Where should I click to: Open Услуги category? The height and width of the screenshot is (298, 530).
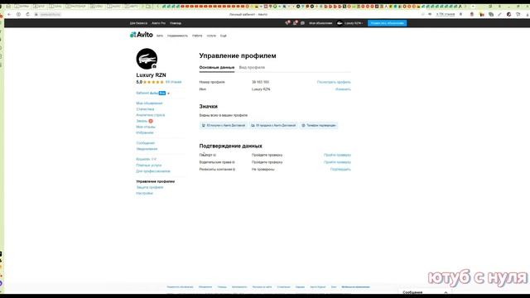[x=211, y=36]
